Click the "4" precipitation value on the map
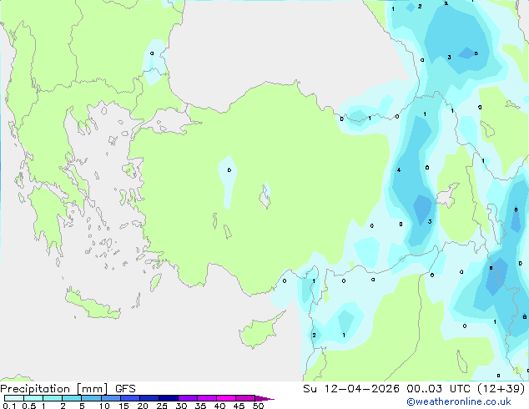 pos(399,169)
